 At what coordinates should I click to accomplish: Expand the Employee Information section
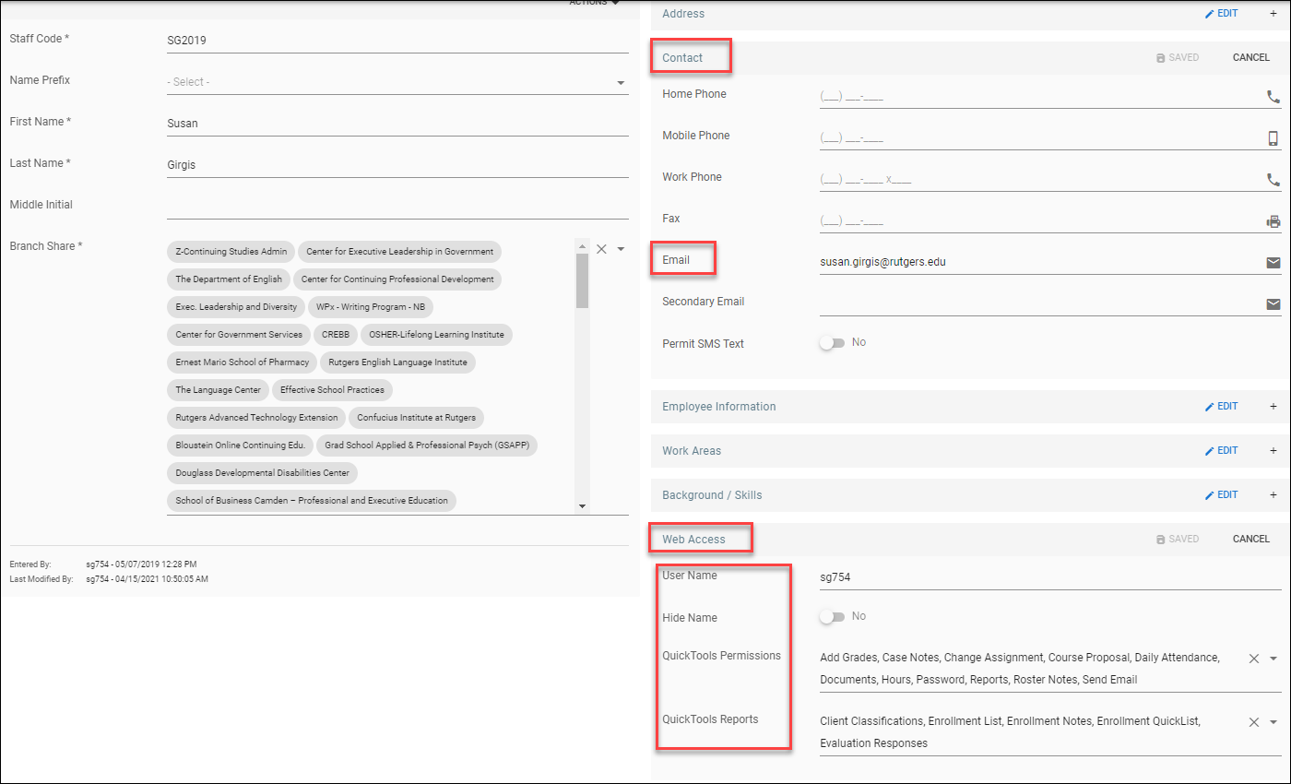1273,406
